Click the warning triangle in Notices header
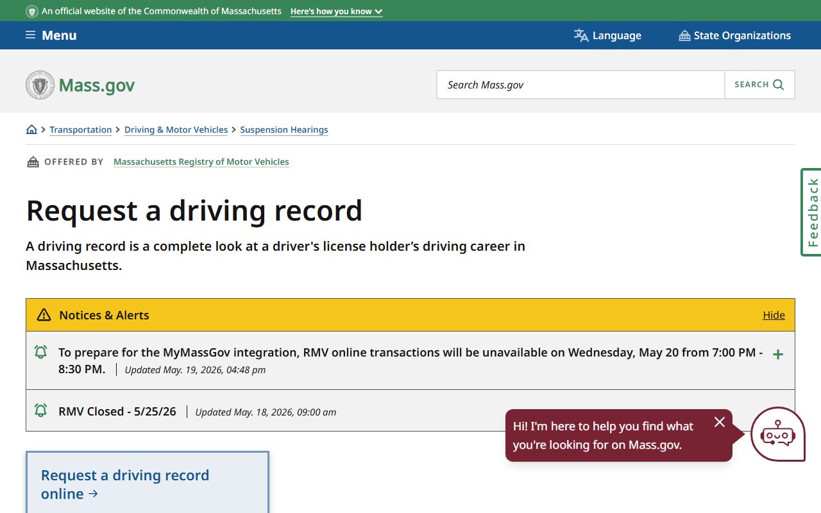The height and width of the screenshot is (513, 821). tap(44, 315)
